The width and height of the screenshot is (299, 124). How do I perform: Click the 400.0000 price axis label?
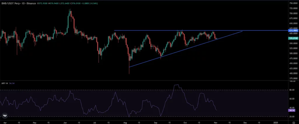tap(293, 73)
